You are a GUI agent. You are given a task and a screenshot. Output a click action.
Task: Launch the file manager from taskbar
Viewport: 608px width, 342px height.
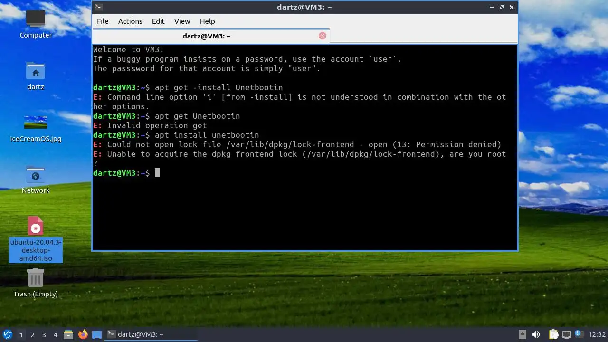68,334
